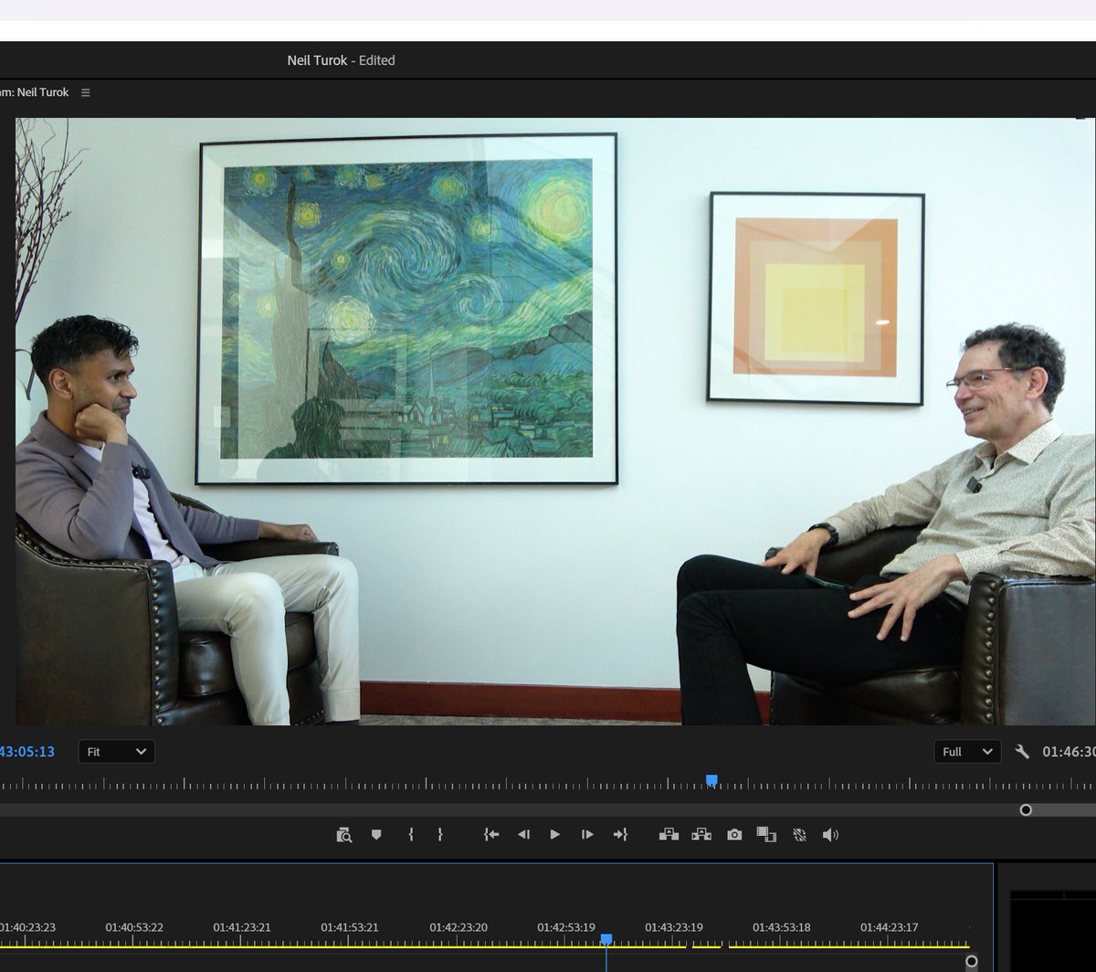
Task: Step forward one frame
Action: [x=587, y=834]
